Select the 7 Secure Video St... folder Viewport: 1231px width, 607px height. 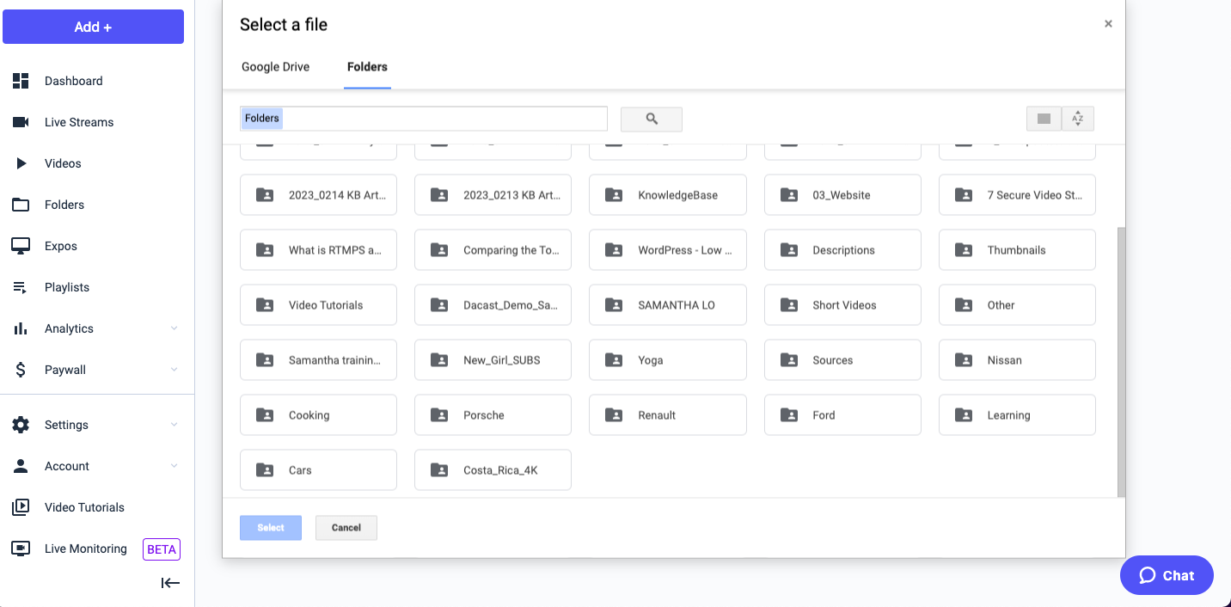coord(1017,195)
